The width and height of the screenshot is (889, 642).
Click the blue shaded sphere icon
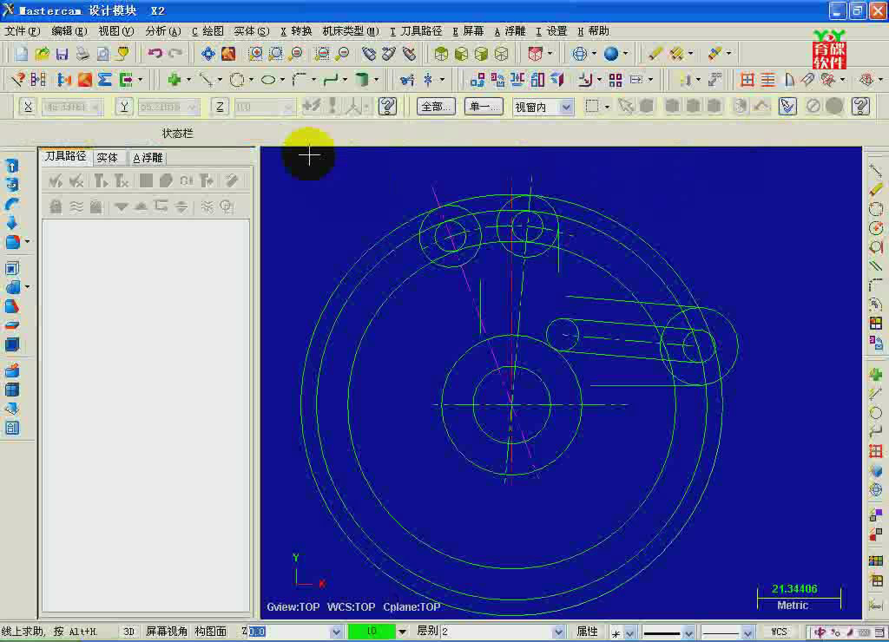coord(610,54)
